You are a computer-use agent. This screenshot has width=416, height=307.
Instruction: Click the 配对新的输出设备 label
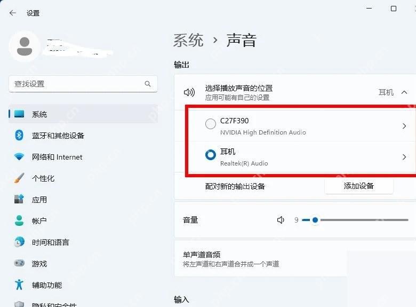coord(235,186)
